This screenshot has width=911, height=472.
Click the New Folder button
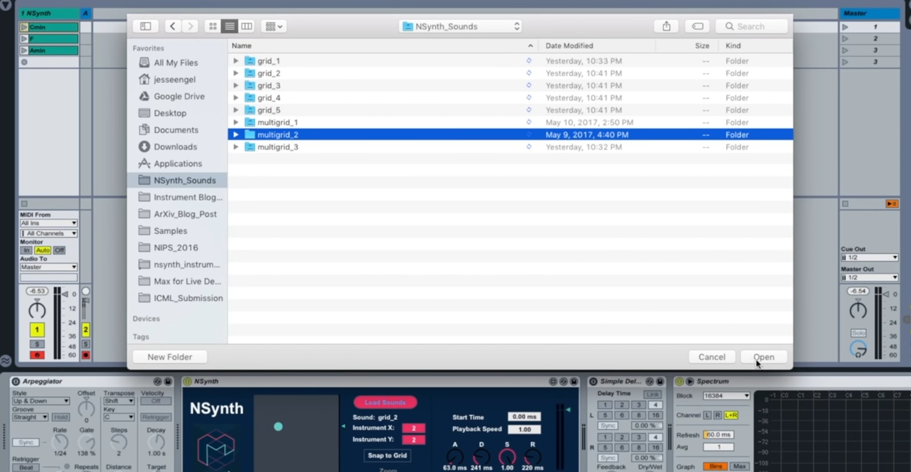pos(170,357)
